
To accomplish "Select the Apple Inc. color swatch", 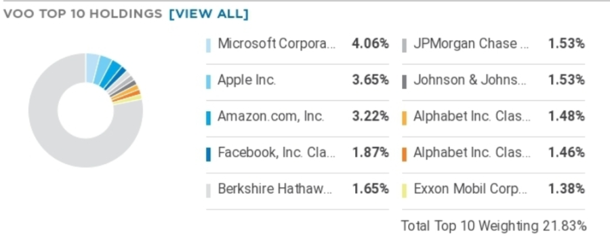I will pyautogui.click(x=209, y=81).
